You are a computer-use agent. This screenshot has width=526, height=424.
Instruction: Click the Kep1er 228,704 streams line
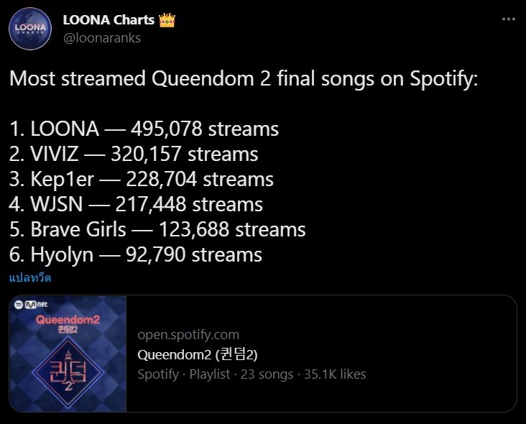[142, 179]
